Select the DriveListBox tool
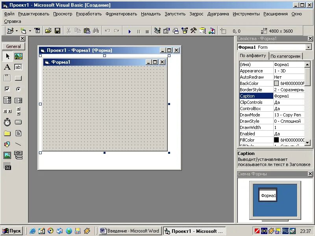Viewport: 315px width, 236px height. [x=18, y=122]
